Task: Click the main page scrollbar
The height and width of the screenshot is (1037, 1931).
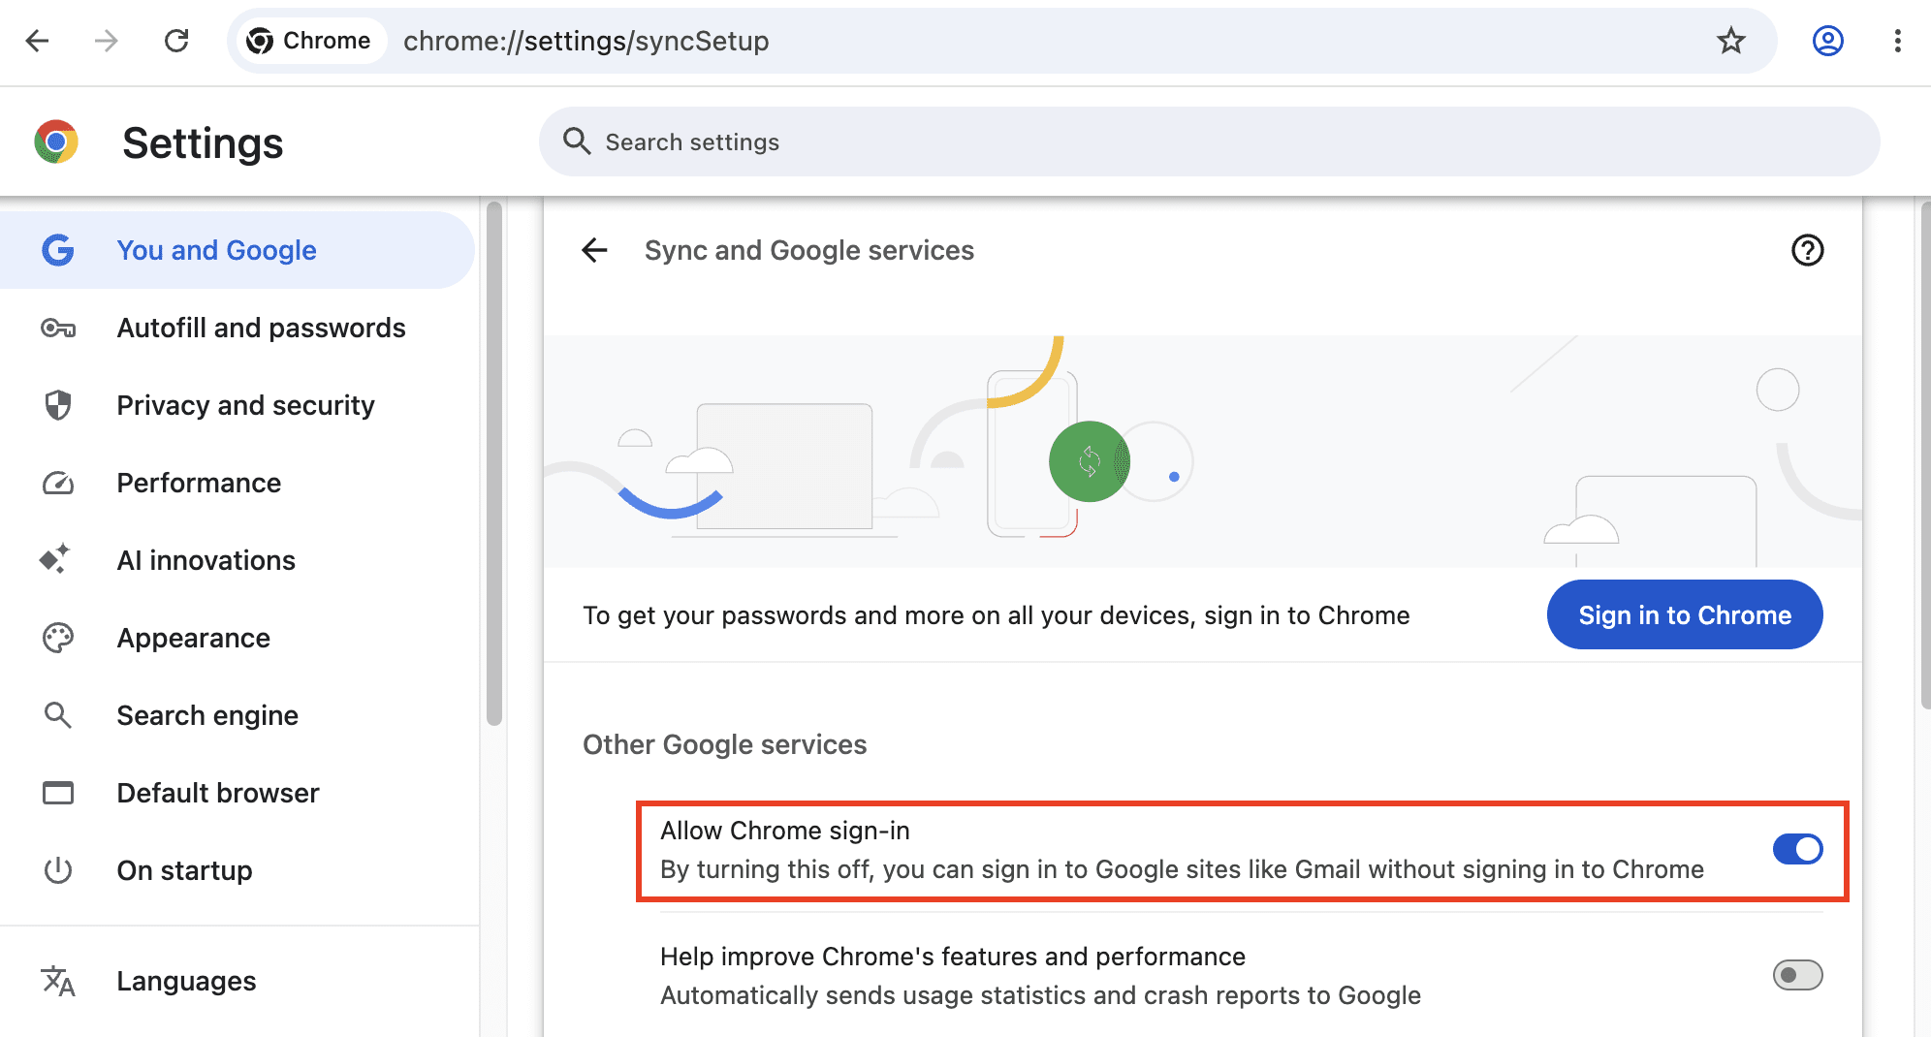Action: [x=1924, y=456]
